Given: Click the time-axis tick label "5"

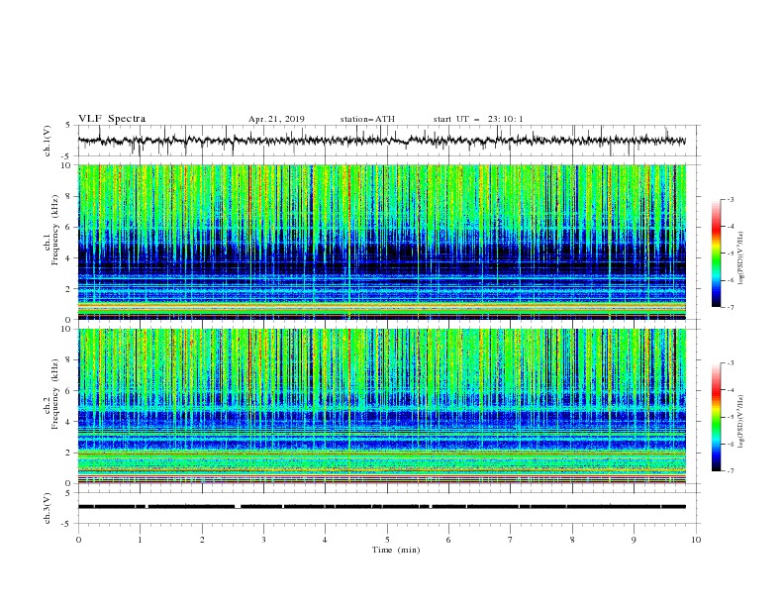Looking at the screenshot, I should click(387, 540).
